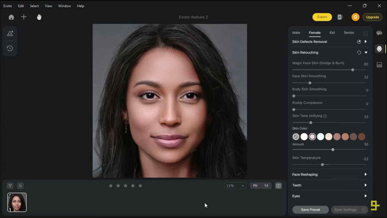Image resolution: width=387 pixels, height=218 pixels.
Task: Select the pink skin color swatch
Action: [312, 137]
